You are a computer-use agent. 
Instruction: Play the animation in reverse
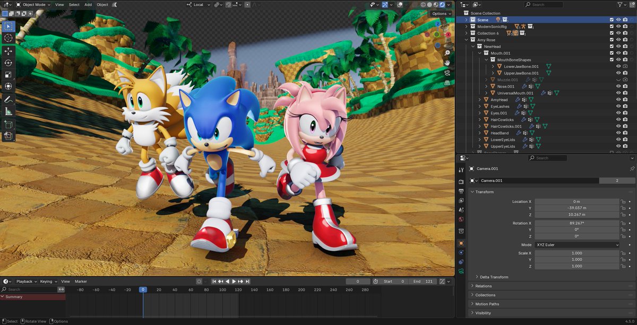(x=227, y=282)
